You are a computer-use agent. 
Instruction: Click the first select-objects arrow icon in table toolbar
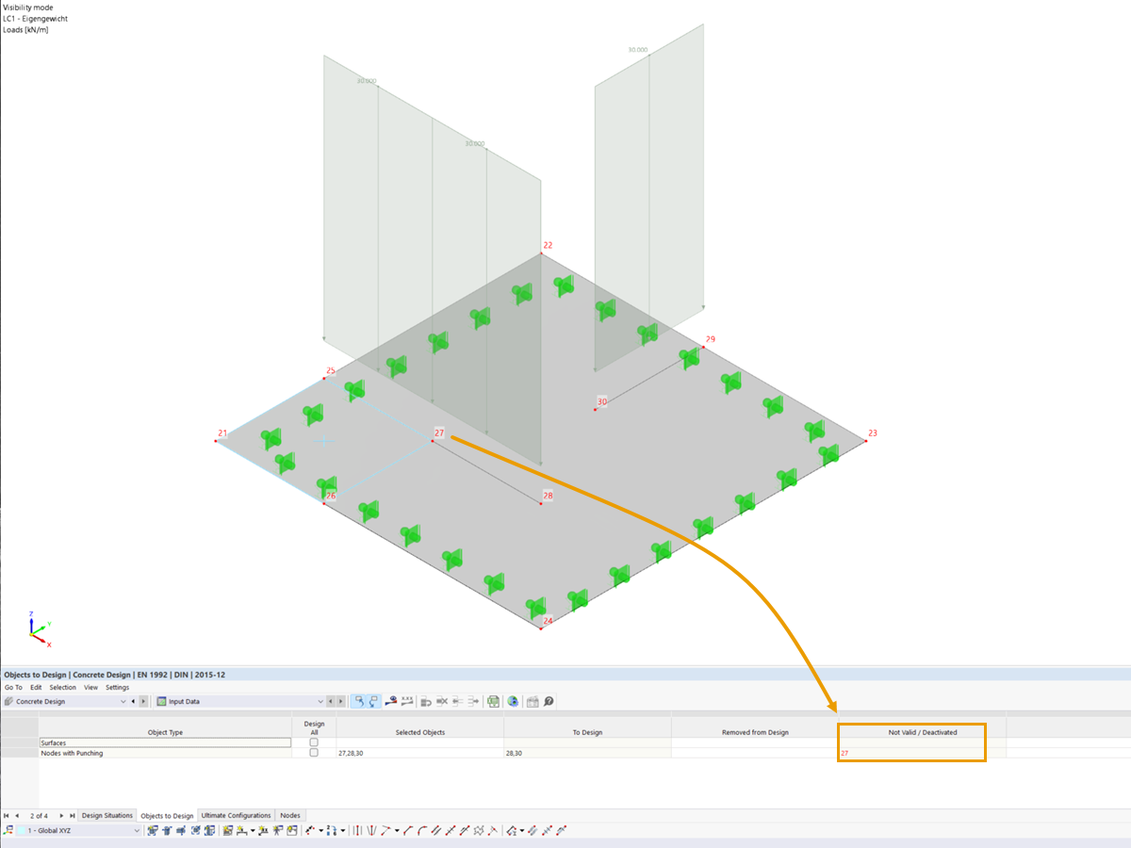[358, 701]
